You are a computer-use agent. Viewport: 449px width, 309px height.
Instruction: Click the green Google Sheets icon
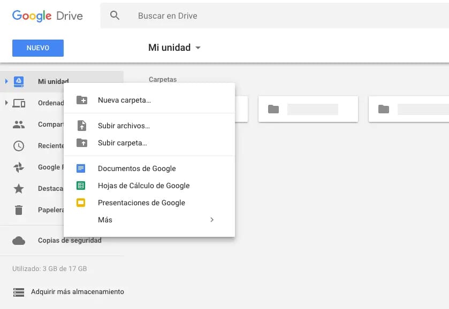tap(81, 186)
